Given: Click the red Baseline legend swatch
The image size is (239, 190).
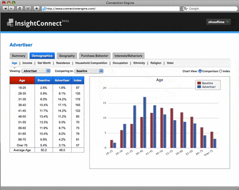Looking at the screenshot, I should coord(199,83).
